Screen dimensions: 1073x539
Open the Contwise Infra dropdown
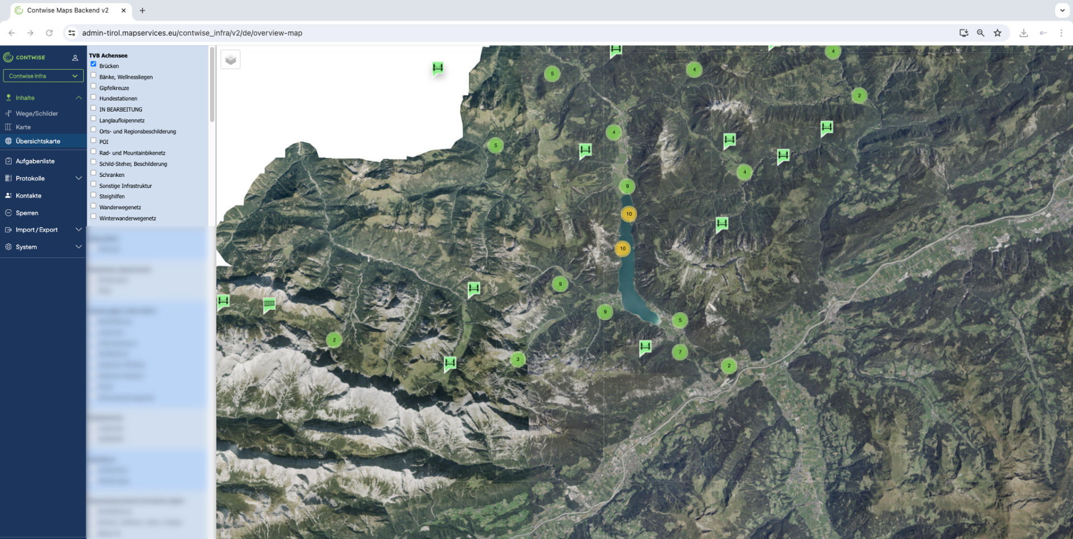[x=43, y=76]
